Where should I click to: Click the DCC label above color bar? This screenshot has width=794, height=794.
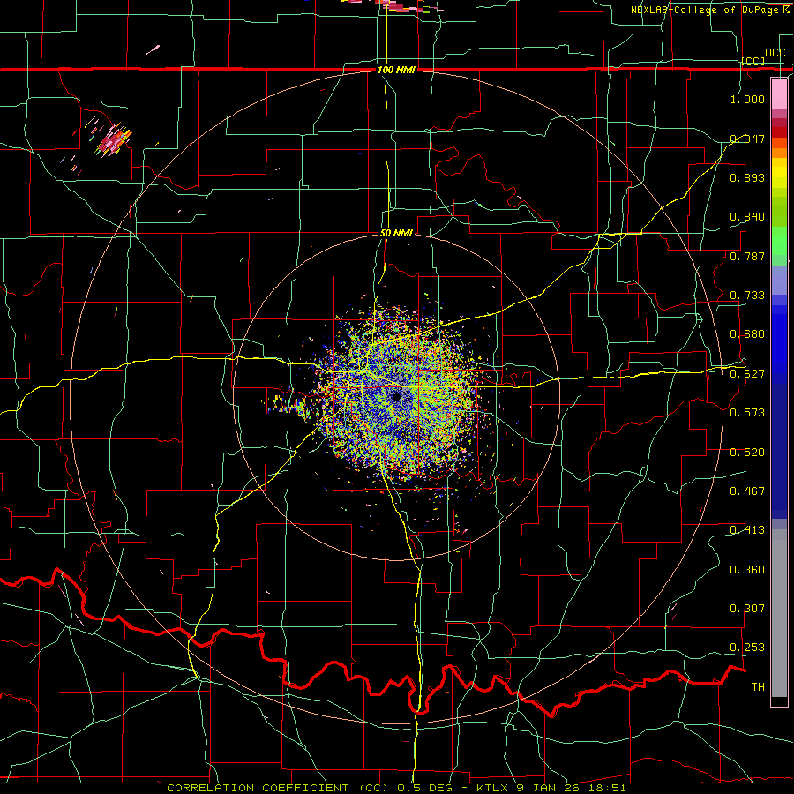tap(775, 53)
